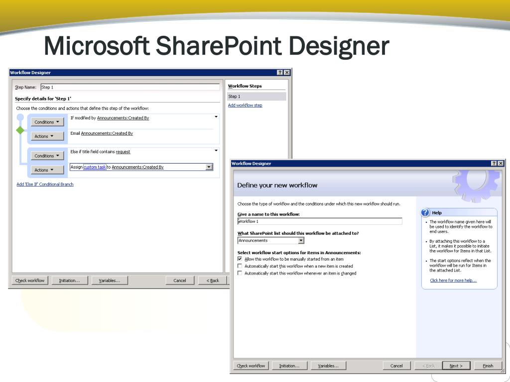Expand the Else if branch options arrow
This screenshot has height=382, width=510.
pyautogui.click(x=216, y=150)
